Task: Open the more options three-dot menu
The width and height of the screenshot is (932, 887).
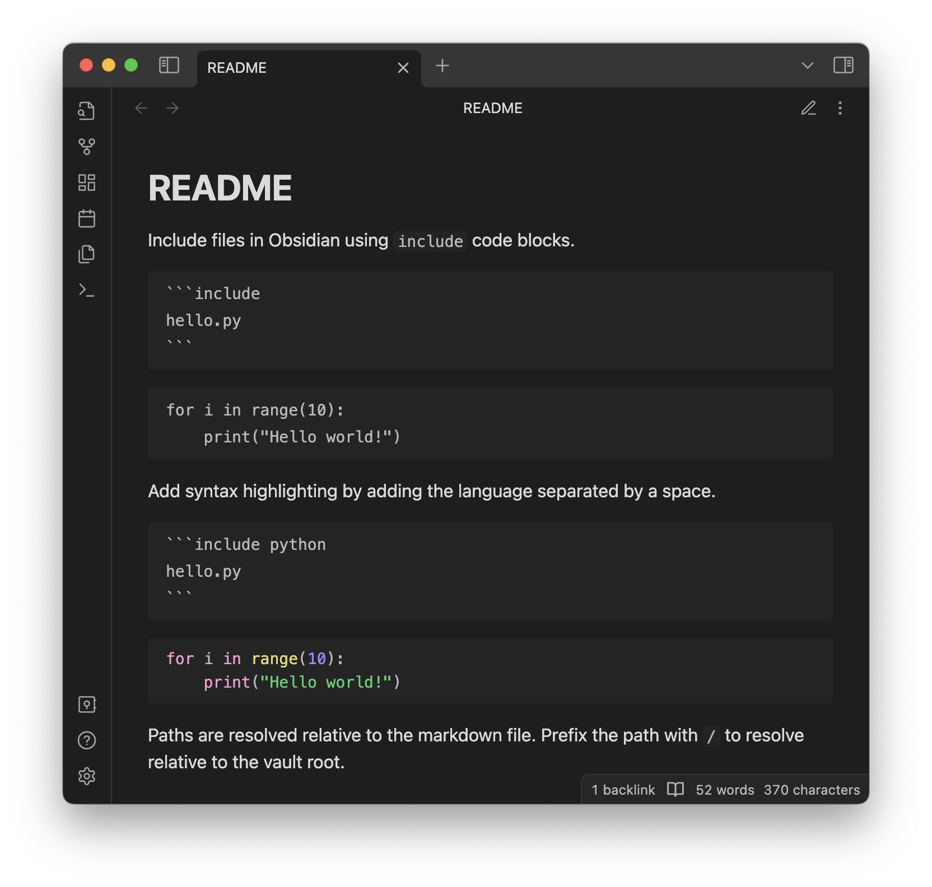Action: tap(840, 108)
